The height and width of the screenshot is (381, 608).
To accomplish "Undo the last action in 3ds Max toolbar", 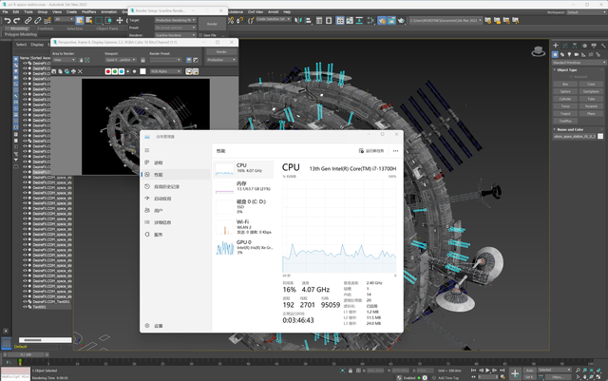I will 7,21.
